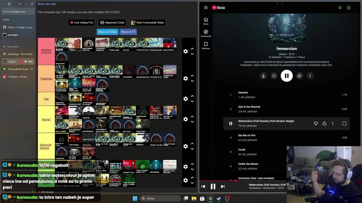Skip to next track in player bar

[x=223, y=186]
